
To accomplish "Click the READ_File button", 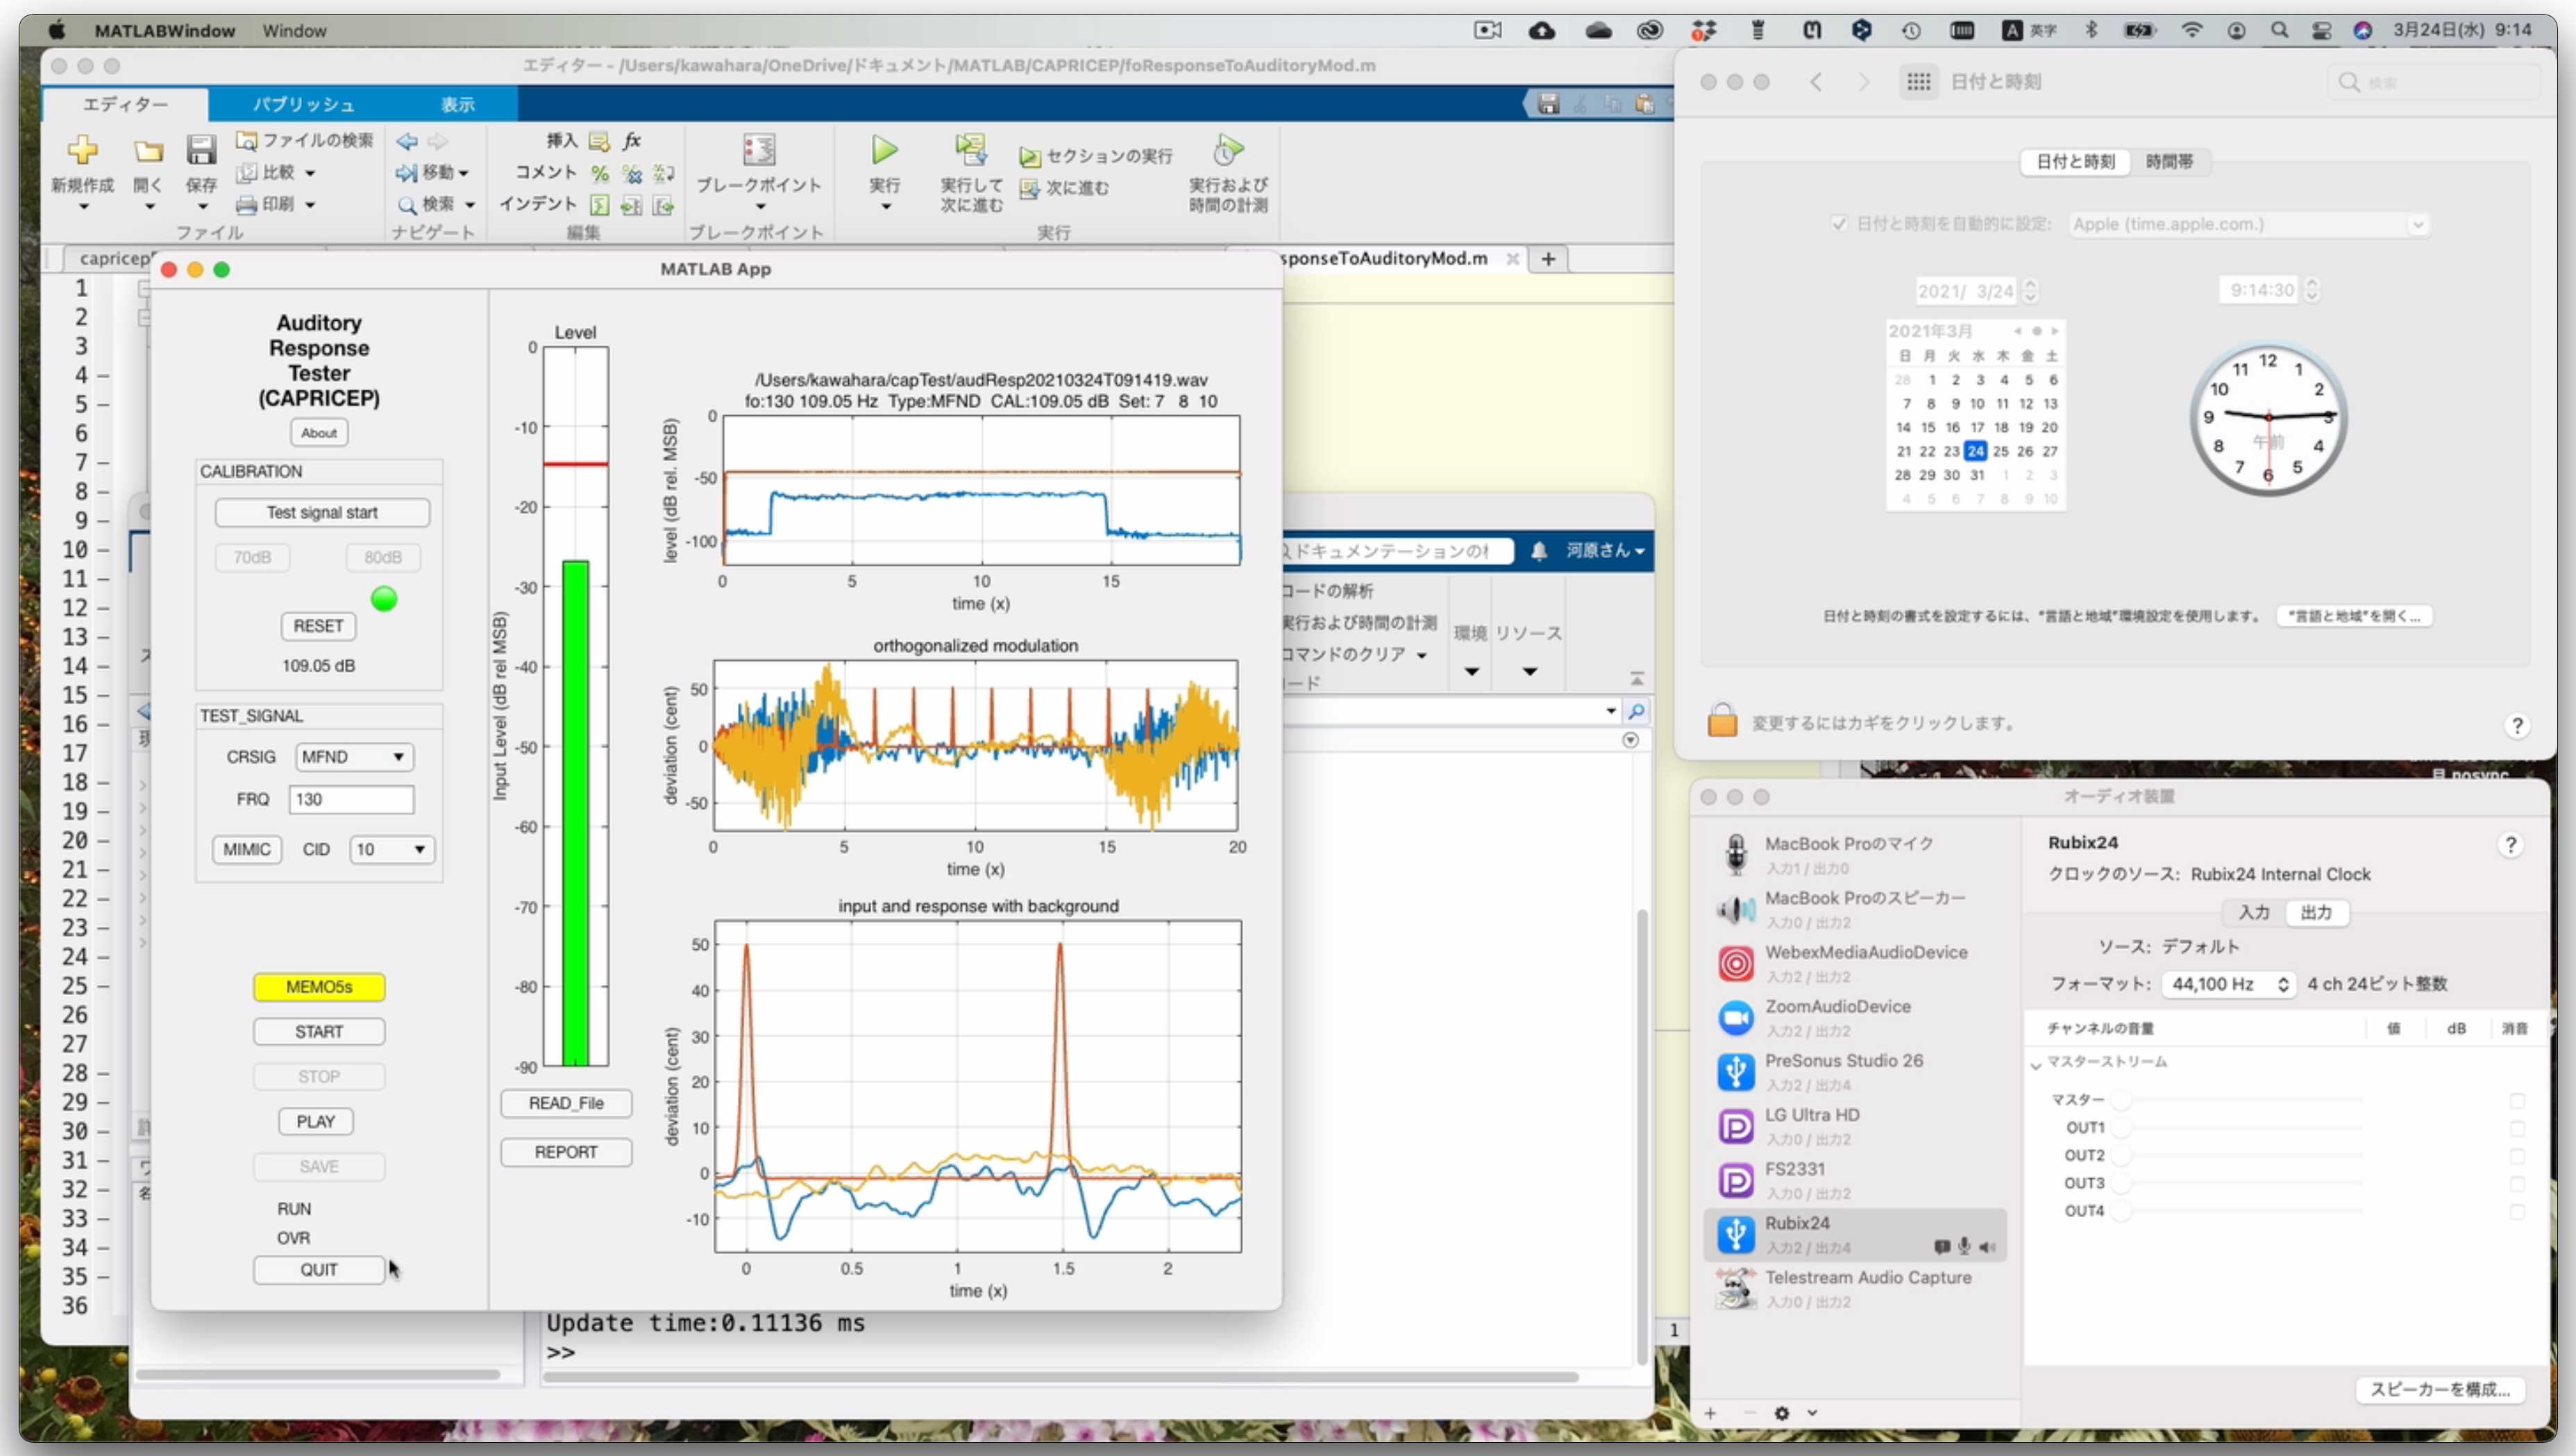I will tap(566, 1103).
